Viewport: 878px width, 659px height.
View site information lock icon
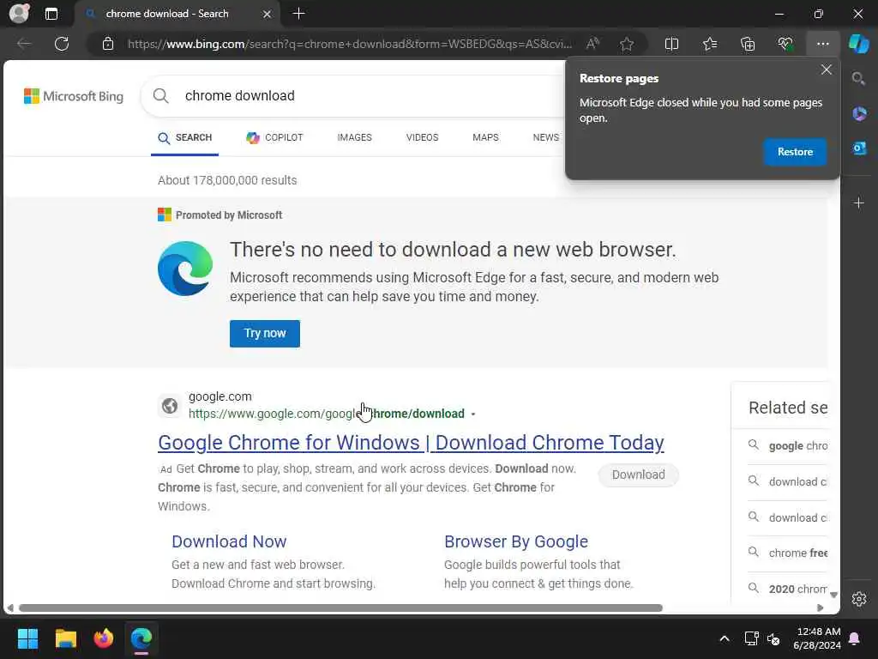click(x=108, y=44)
